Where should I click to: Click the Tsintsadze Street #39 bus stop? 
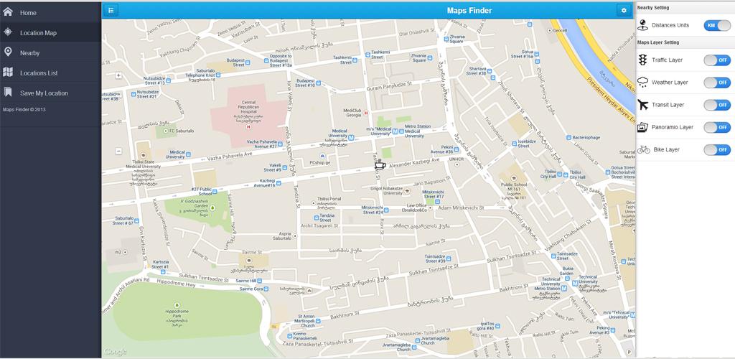coord(448,258)
